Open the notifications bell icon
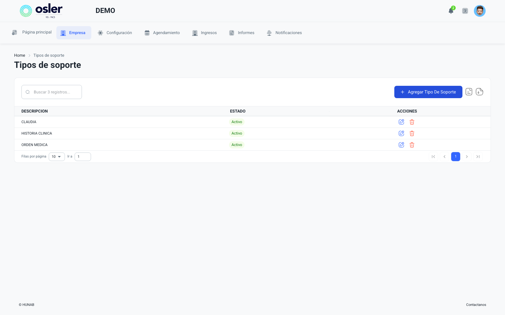505x315 pixels. tap(451, 11)
